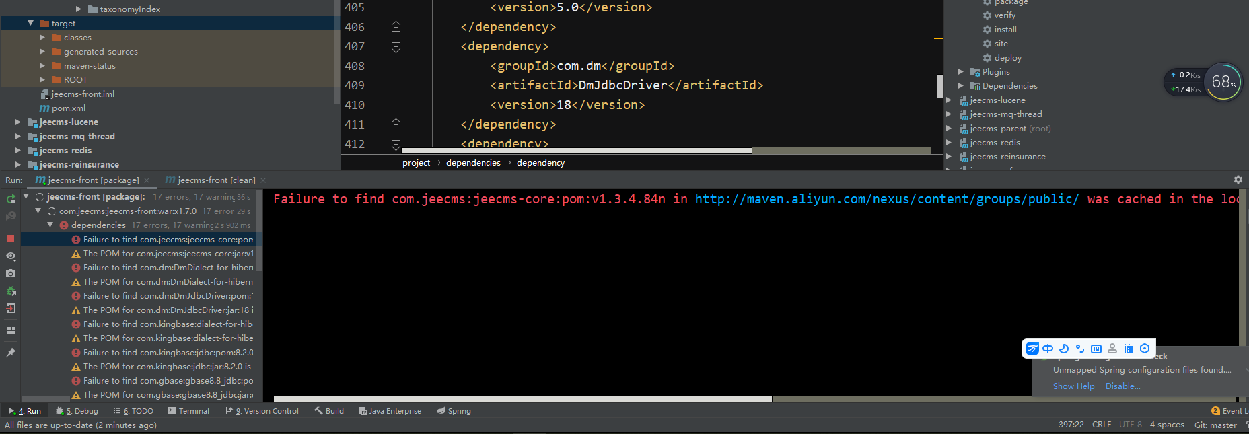
Task: Toggle simplified Chinese on IME toolbar
Action: 1129,349
